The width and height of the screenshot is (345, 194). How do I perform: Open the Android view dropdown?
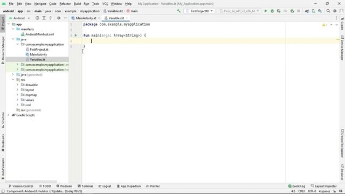(x=19, y=18)
